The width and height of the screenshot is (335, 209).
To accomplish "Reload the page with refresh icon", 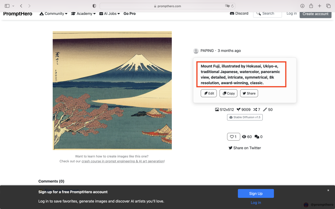I will click(x=232, y=6).
